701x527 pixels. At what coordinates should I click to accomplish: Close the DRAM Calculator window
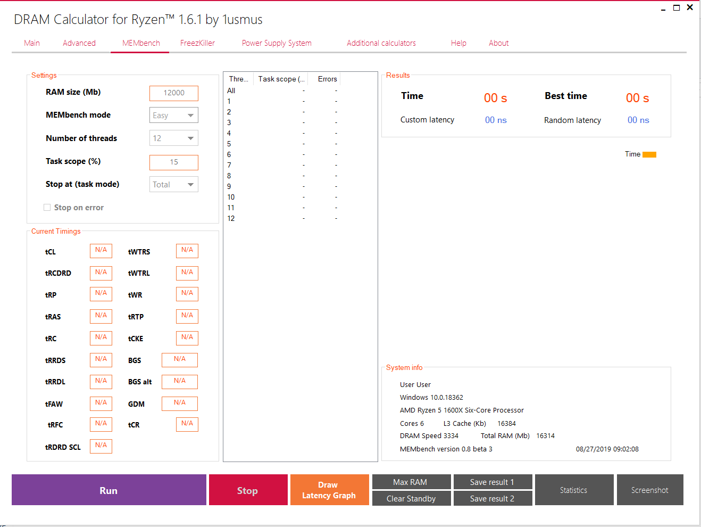click(690, 8)
